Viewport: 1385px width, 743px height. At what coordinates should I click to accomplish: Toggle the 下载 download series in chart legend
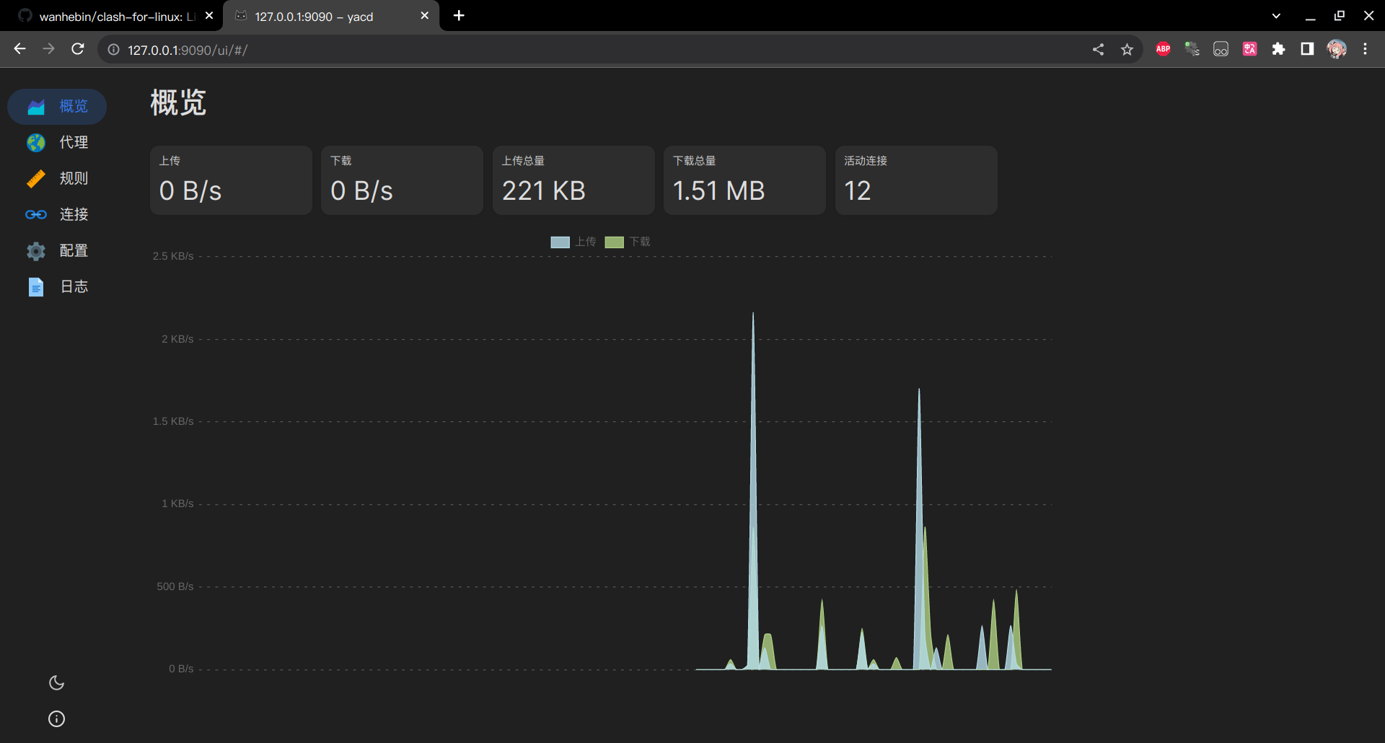tap(627, 242)
